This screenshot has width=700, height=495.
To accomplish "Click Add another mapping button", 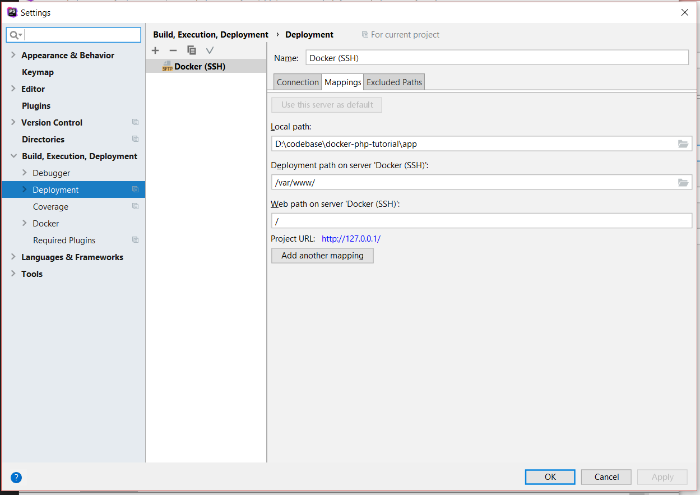I will tap(322, 256).
